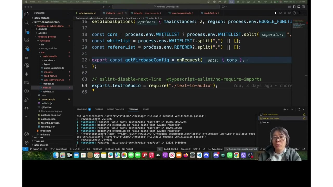Viewport: 333px width, 187px height.
Task: Open the Explorer view in activity bar
Action: tap(27, 14)
